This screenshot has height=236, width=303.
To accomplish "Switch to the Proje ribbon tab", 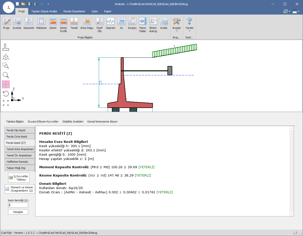I will [x=22, y=11].
